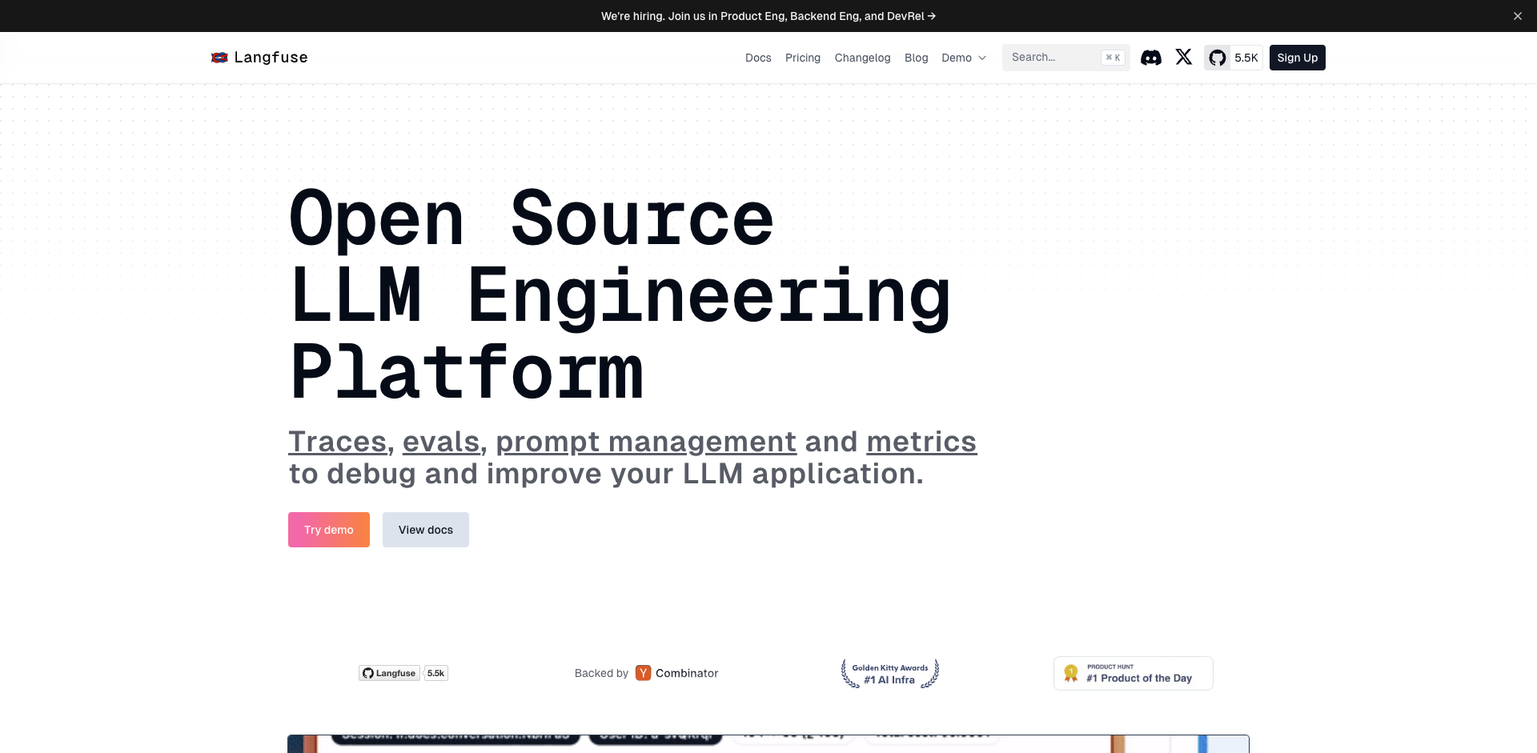Follow the Traces link
Screen dimensions: 1537x753
click(x=338, y=442)
